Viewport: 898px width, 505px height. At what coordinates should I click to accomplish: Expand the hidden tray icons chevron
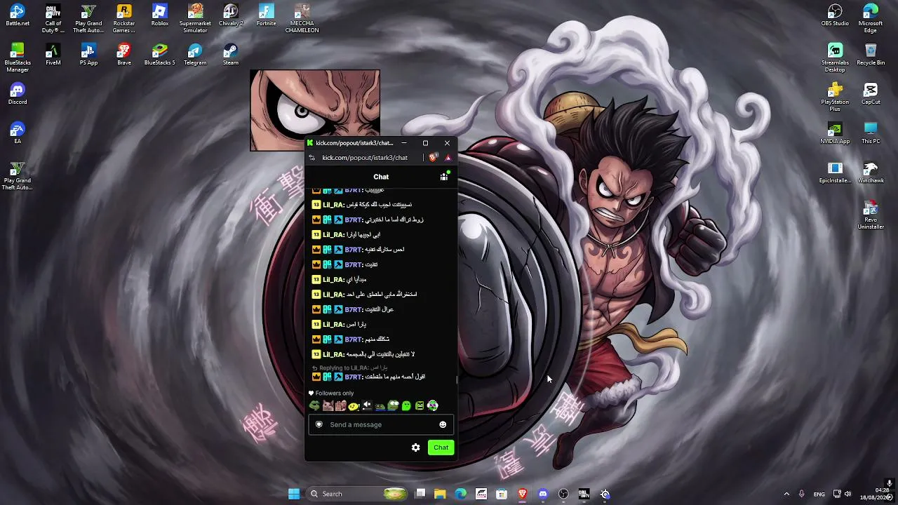click(786, 494)
